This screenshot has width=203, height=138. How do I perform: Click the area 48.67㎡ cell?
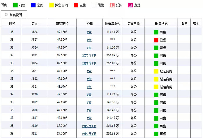(x=62, y=86)
